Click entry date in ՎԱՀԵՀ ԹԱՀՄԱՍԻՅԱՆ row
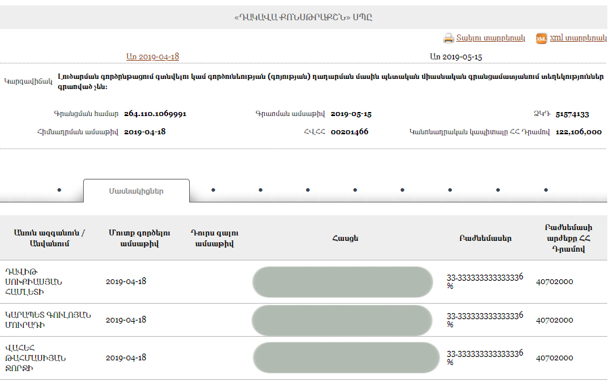The width and height of the screenshot is (612, 388). tap(126, 358)
